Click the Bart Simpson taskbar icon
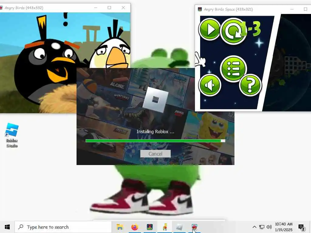Viewport: 311px width, 233px height. click(165, 227)
